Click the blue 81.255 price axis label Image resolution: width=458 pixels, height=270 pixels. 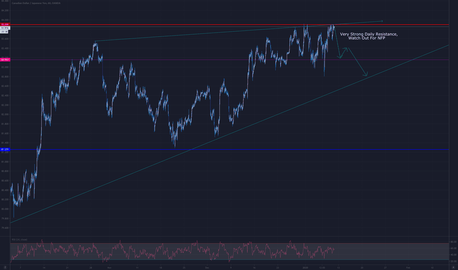tap(5, 149)
